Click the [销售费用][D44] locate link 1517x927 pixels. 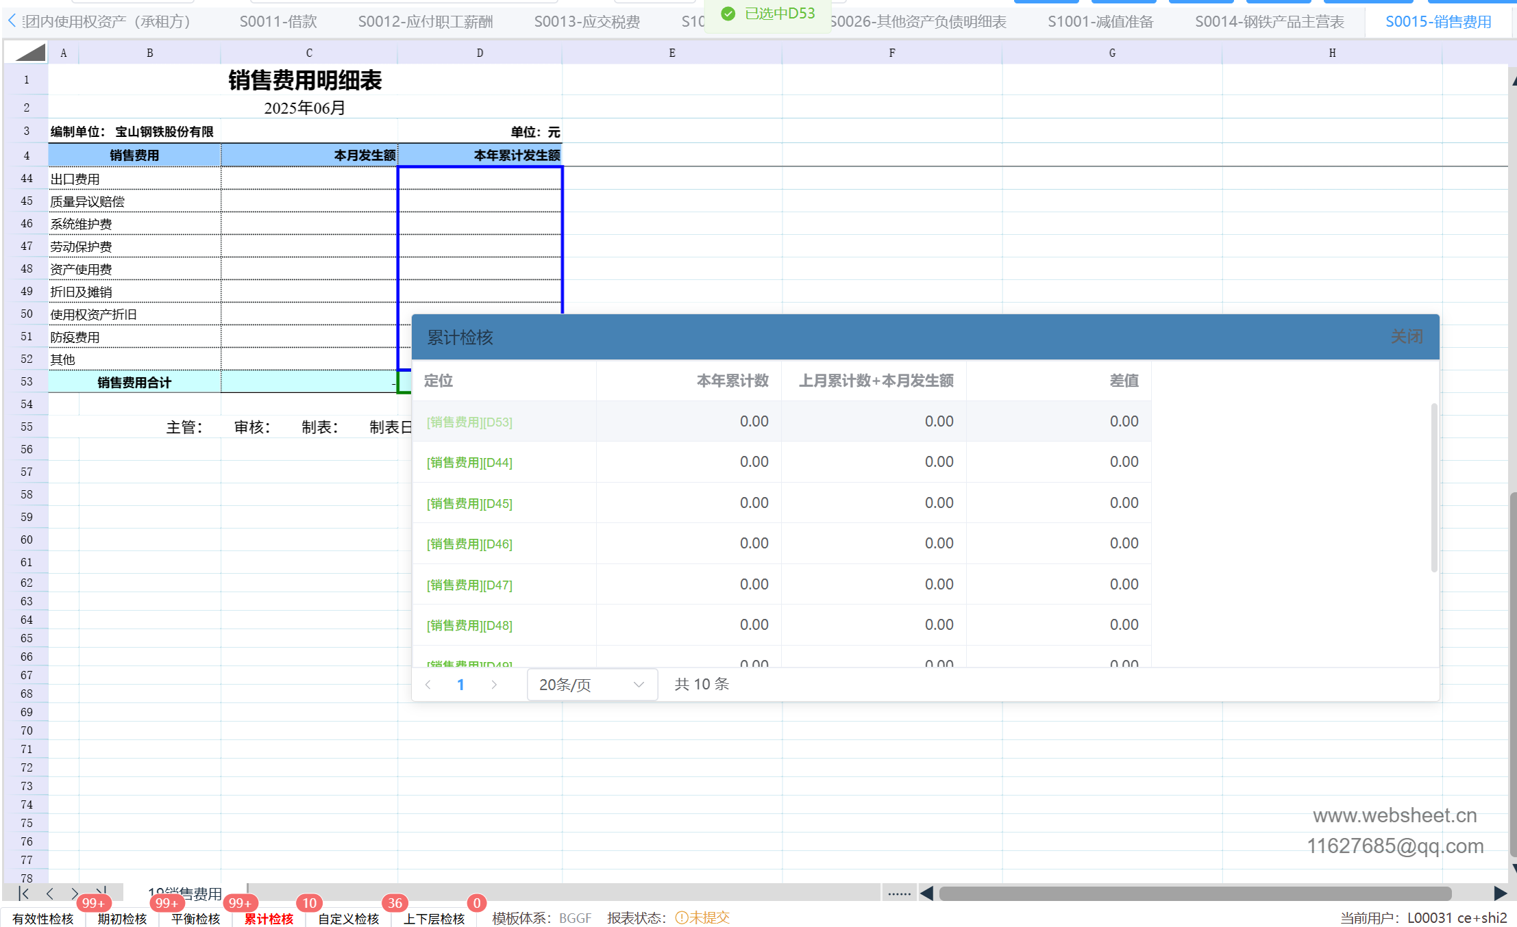(x=469, y=463)
